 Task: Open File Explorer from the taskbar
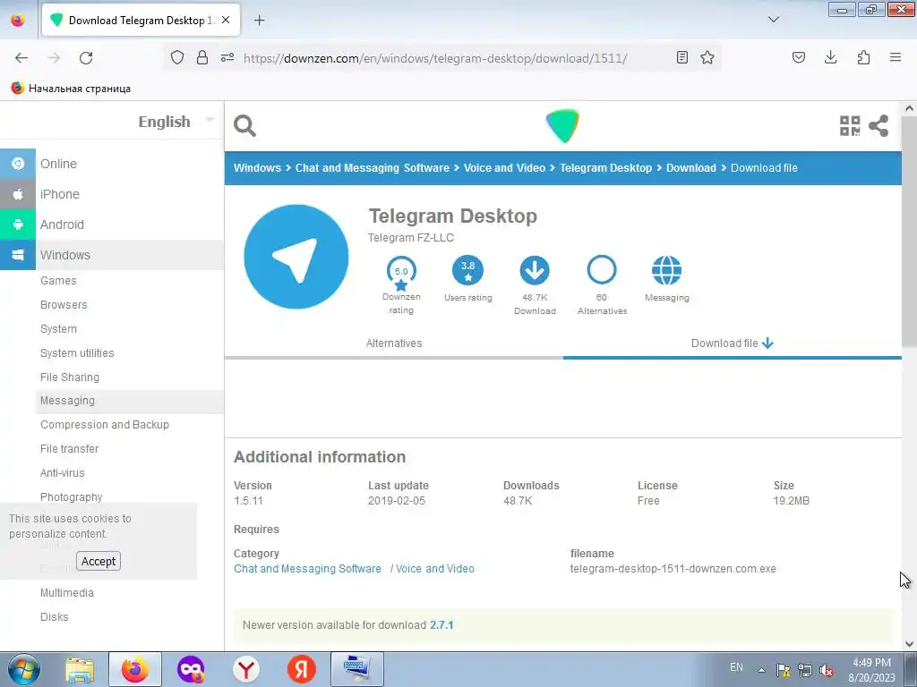80,669
